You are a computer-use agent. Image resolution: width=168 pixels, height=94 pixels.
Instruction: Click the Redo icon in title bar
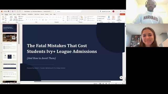(18, 11)
